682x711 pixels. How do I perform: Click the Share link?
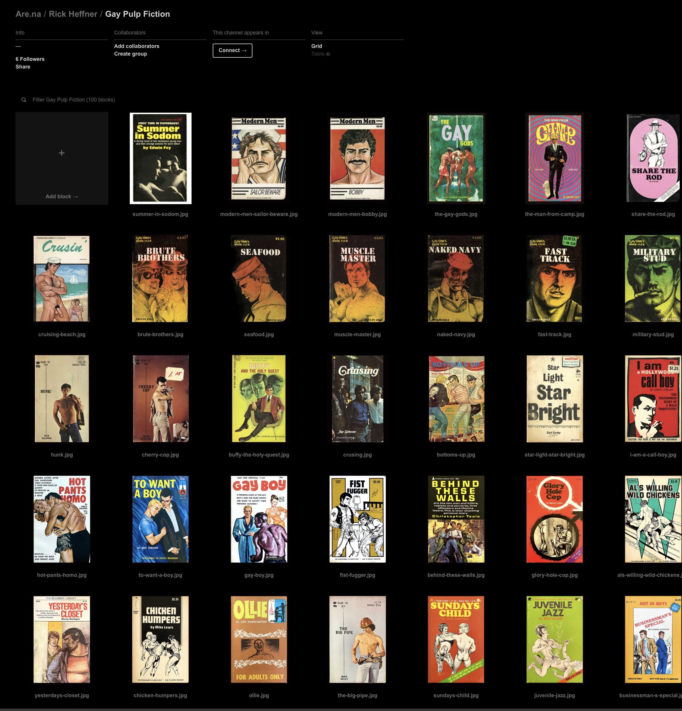pos(22,67)
